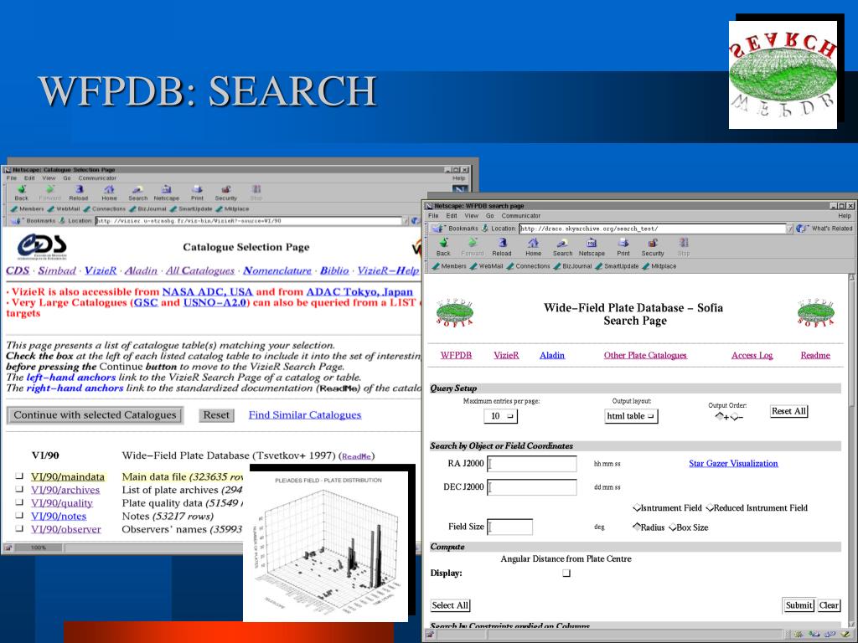Click into DEC J2000 input field
The image size is (858, 643).
coord(532,487)
